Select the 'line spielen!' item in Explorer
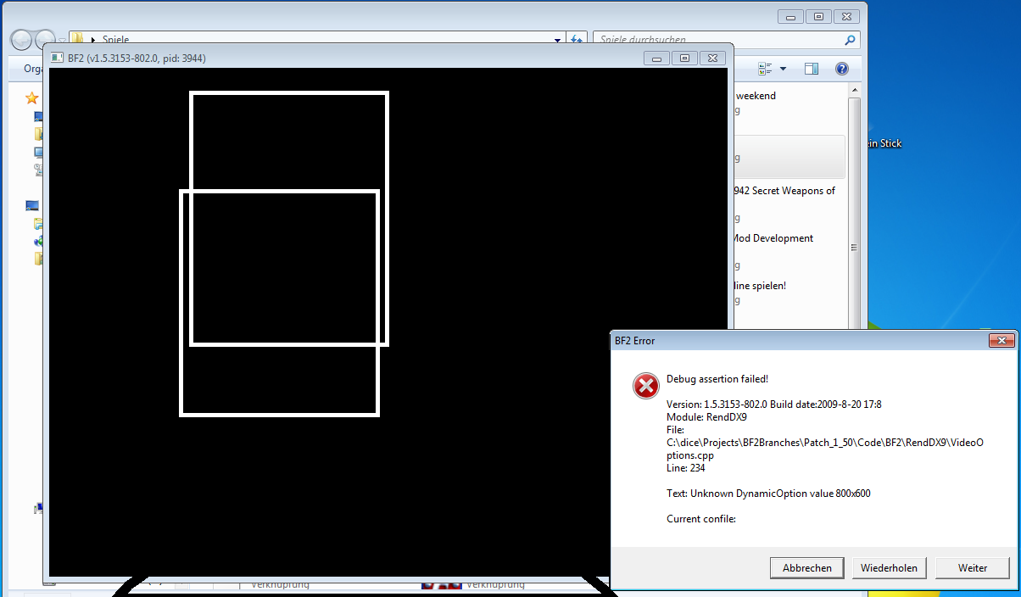The width and height of the screenshot is (1021, 597). point(760,286)
